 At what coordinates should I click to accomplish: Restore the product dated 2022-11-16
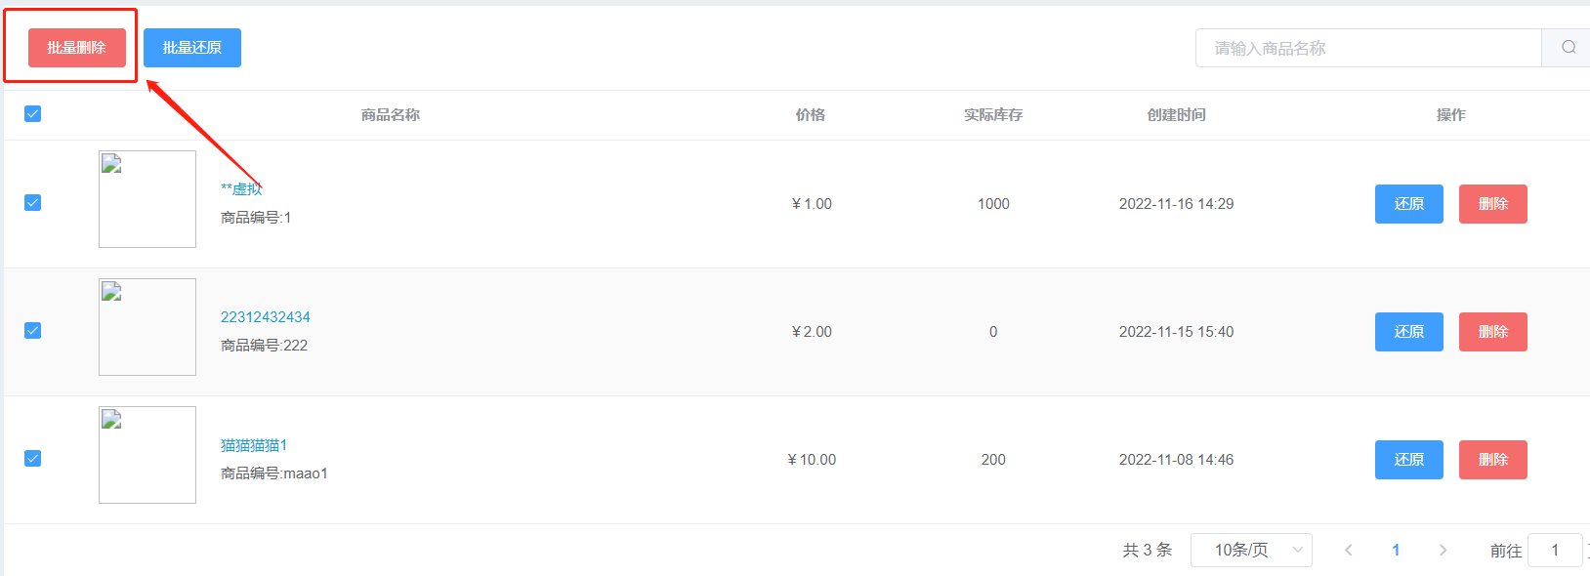(x=1409, y=204)
